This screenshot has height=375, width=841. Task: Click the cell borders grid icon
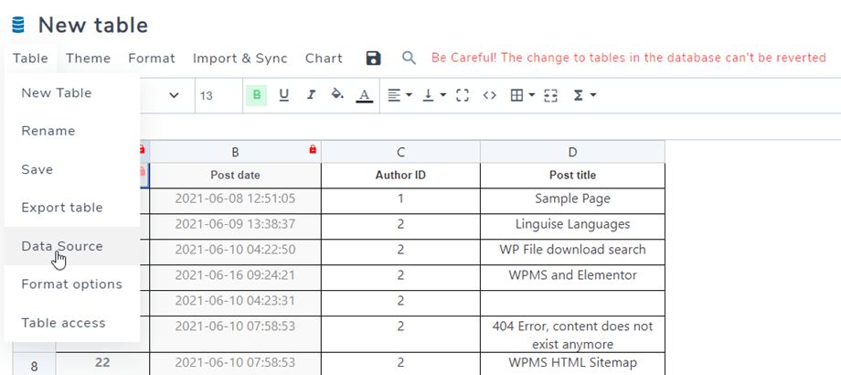point(516,95)
